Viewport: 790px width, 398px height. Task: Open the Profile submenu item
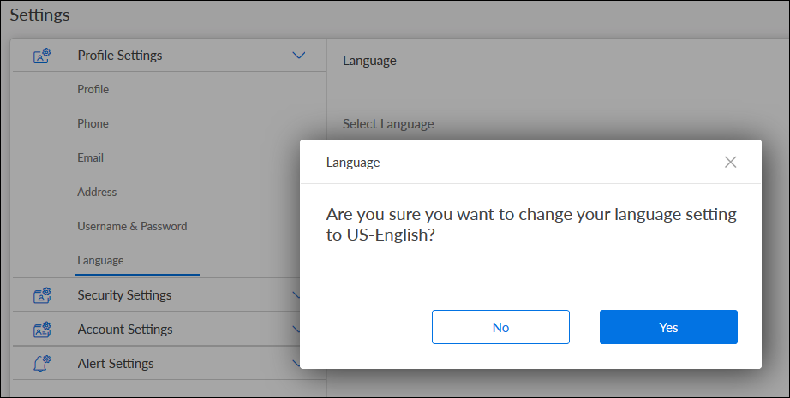pyautogui.click(x=93, y=90)
